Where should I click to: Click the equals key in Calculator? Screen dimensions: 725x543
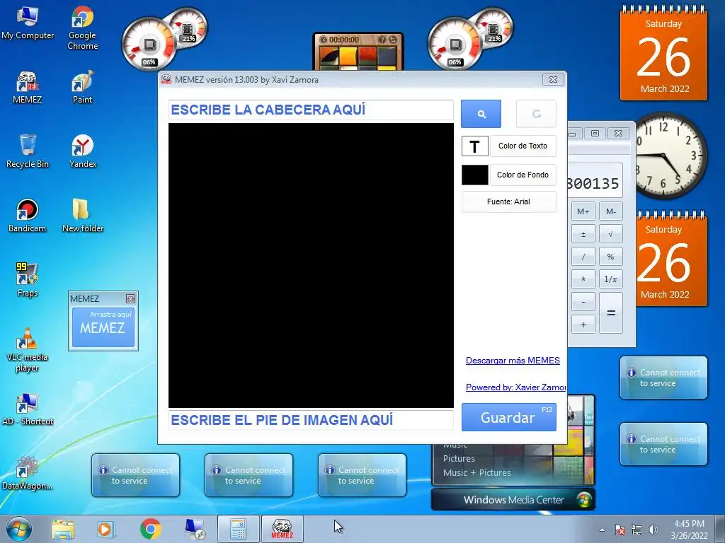click(x=611, y=313)
